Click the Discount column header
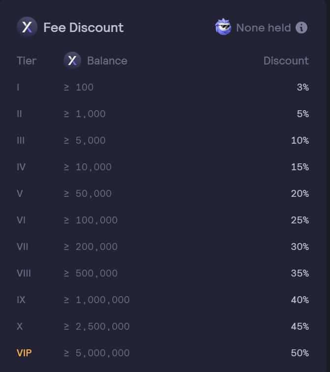This screenshot has height=372, width=330. point(286,61)
